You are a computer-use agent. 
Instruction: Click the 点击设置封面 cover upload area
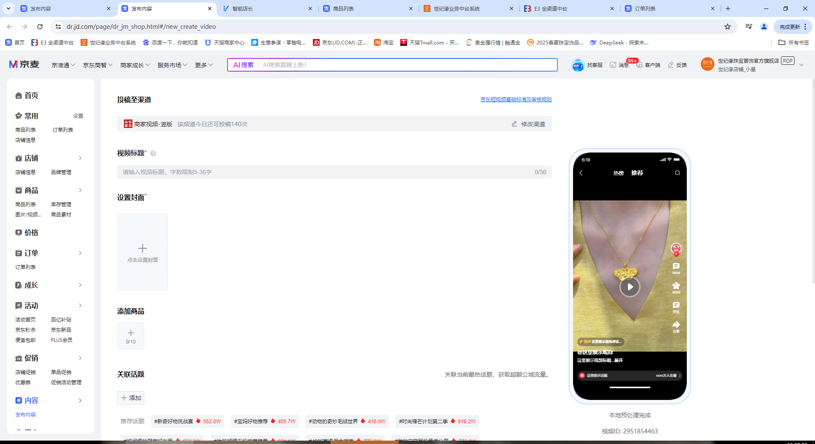tap(143, 252)
